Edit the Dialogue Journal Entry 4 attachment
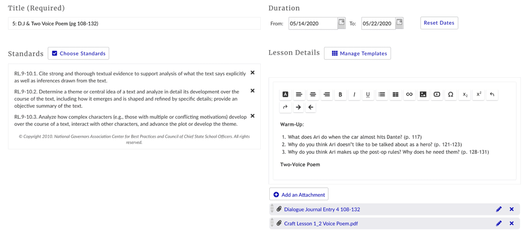Image resolution: width=532 pixels, height=233 pixels. [x=498, y=209]
